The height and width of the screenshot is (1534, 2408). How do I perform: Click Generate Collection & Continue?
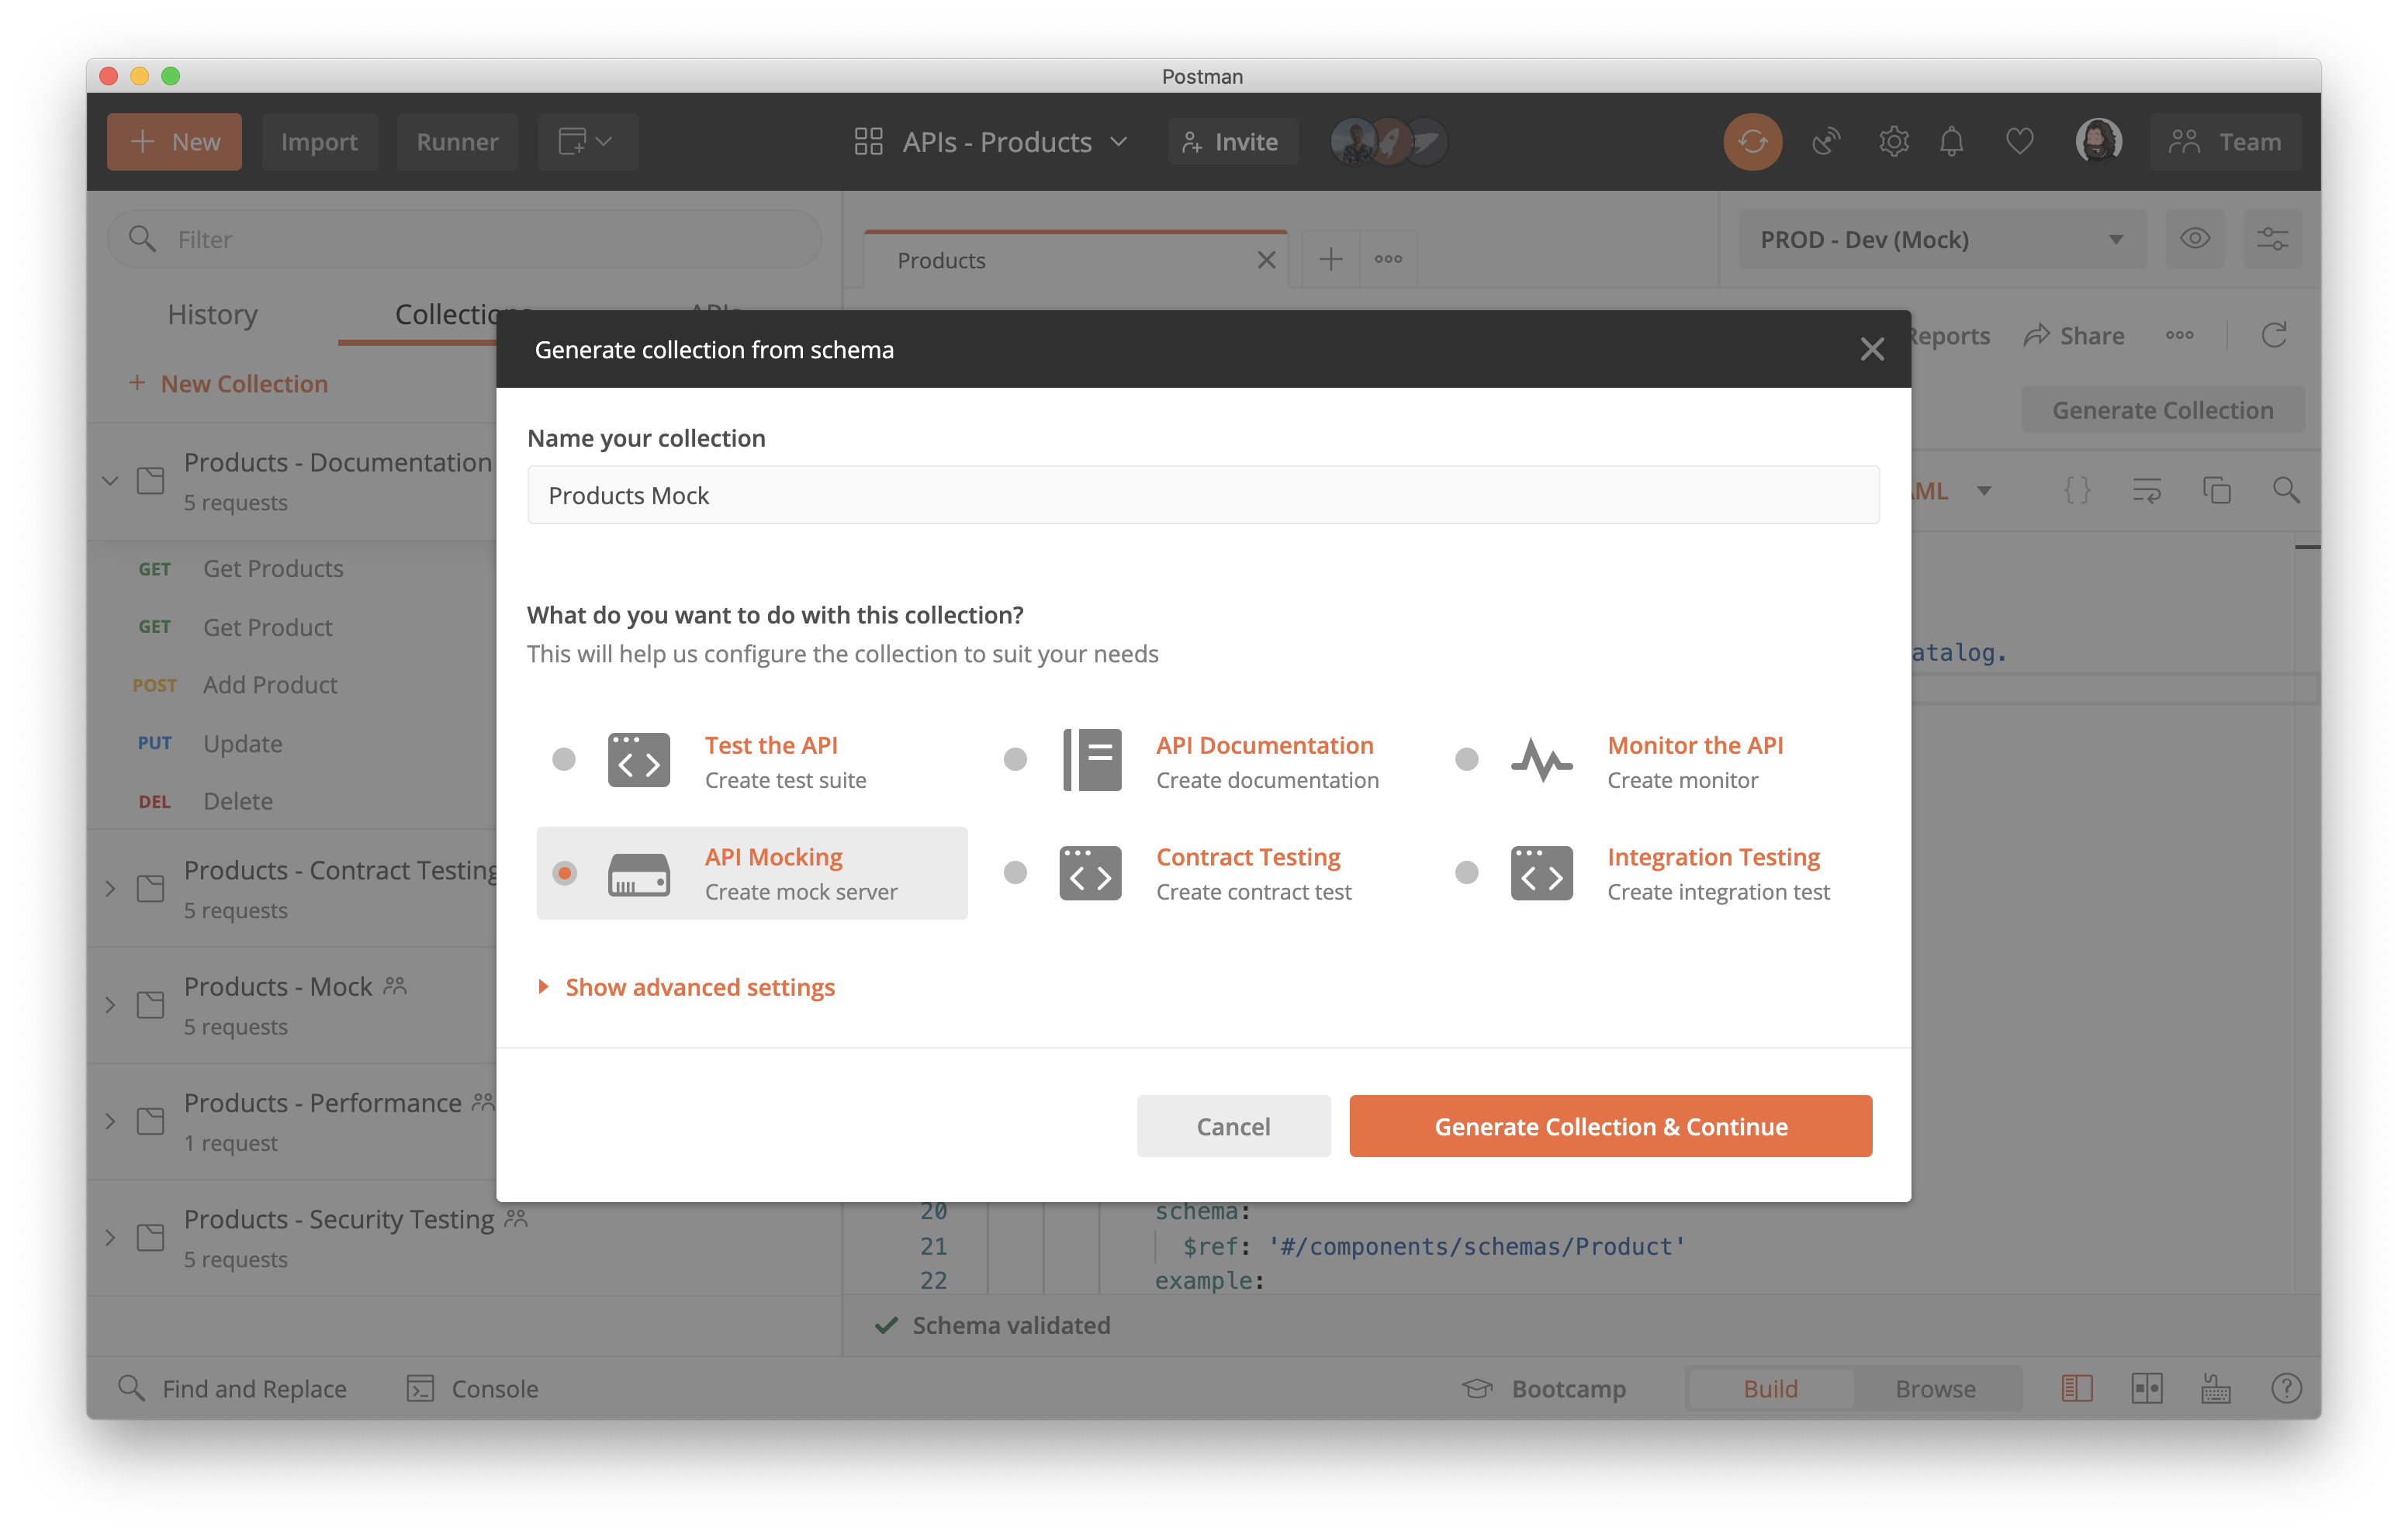pos(1610,1126)
